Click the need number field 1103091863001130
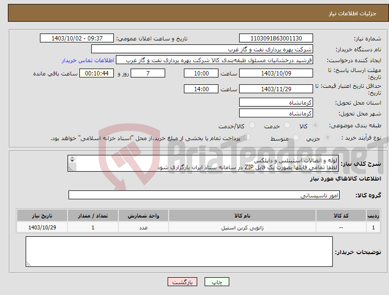Viewport: 389px width, 295px height. [x=276, y=38]
